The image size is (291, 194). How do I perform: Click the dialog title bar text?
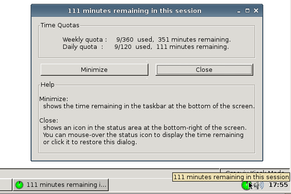(x=134, y=11)
